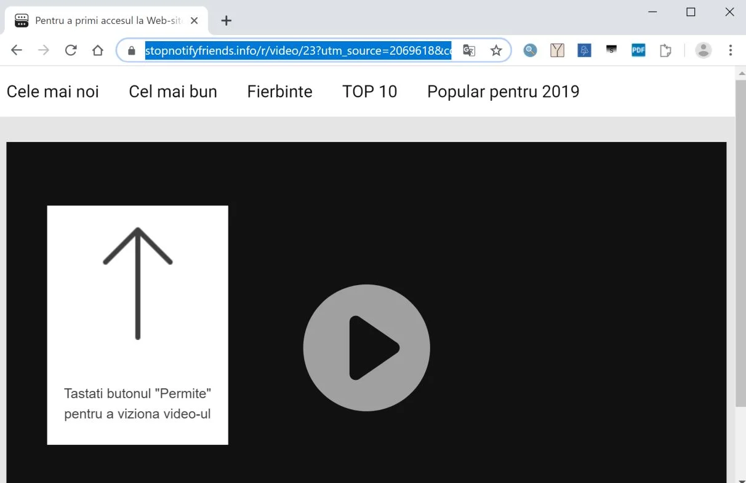Open the Chrome three-dot menu
The image size is (746, 483).
(x=731, y=50)
